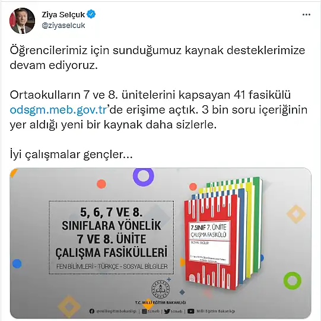The image size is (321, 321).
Task: Click the Çalışma Fasikülleri title box
Action: pos(112,238)
